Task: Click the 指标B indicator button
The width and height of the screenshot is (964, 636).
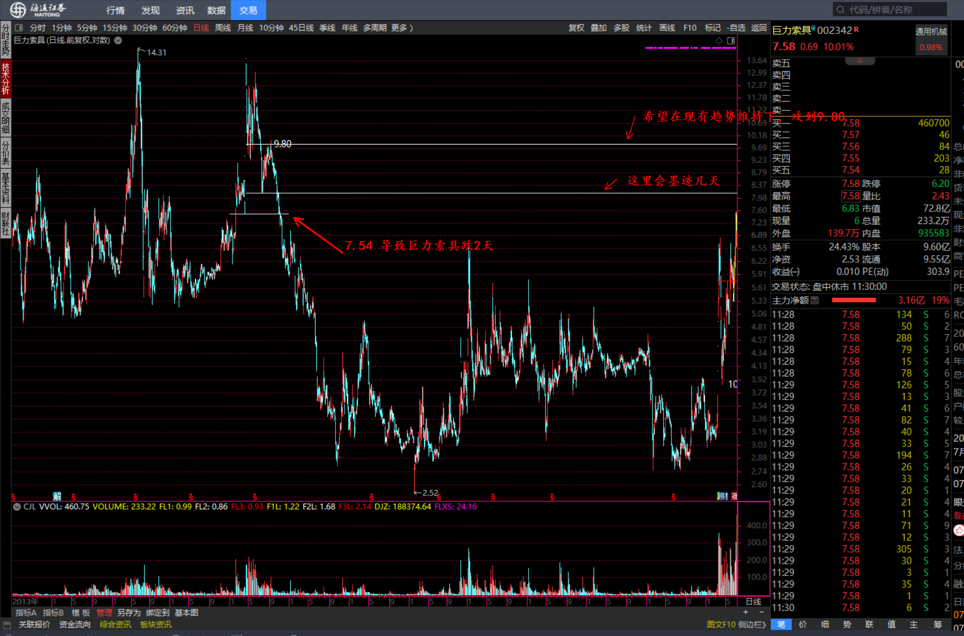Action: (53, 613)
